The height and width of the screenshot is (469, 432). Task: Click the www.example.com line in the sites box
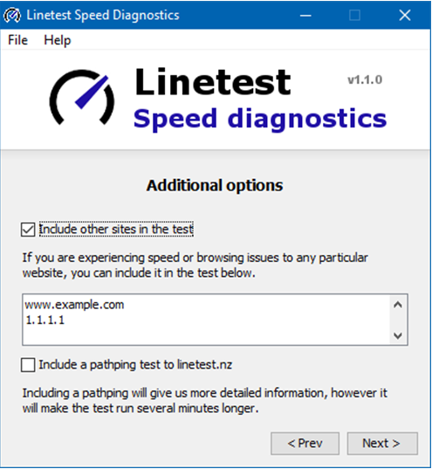tap(74, 305)
